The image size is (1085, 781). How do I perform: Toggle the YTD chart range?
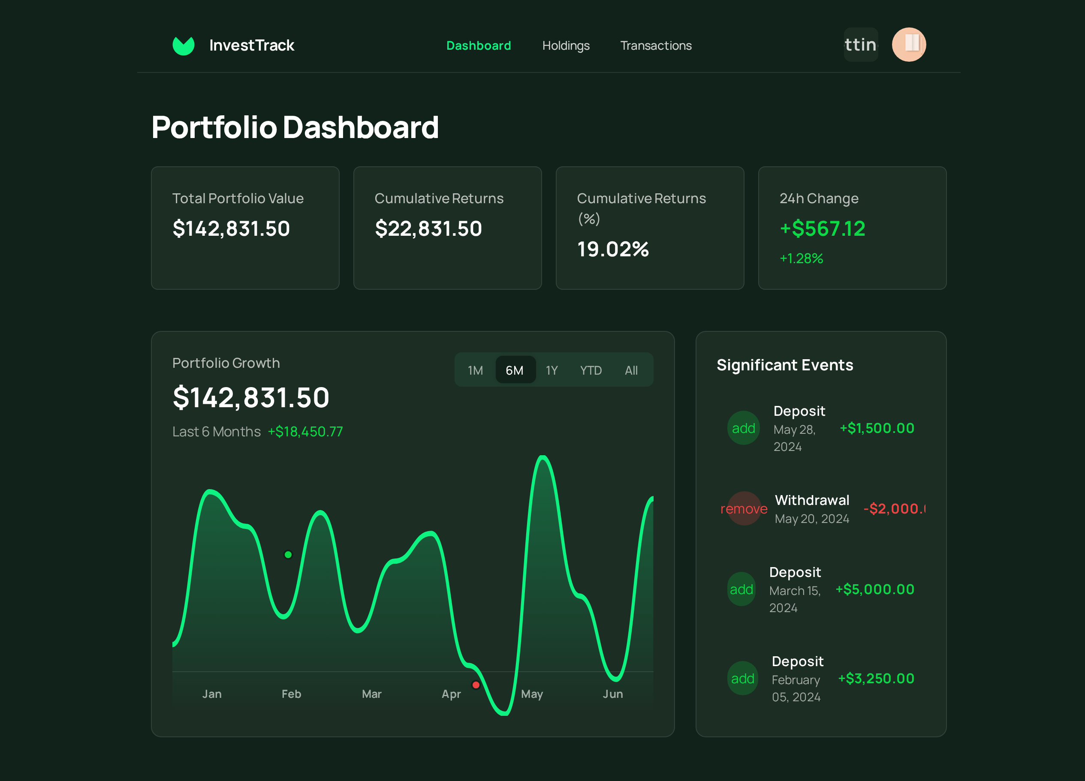point(591,369)
